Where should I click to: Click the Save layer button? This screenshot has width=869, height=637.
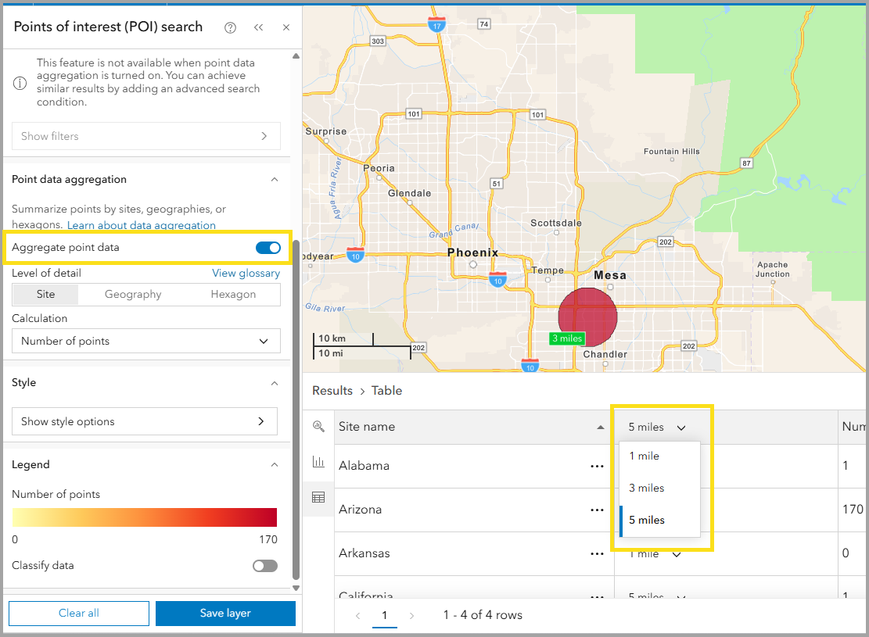225,614
